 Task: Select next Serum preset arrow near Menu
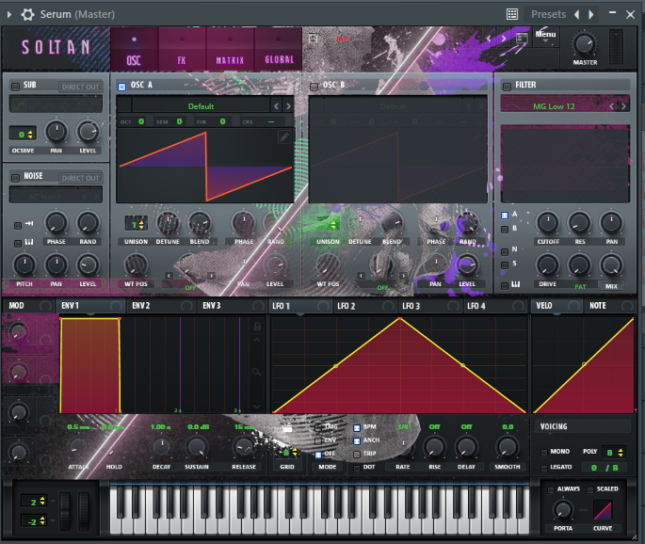coord(504,39)
